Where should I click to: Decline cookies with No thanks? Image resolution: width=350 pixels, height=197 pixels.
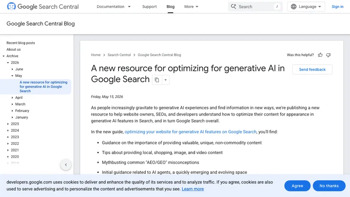329,186
